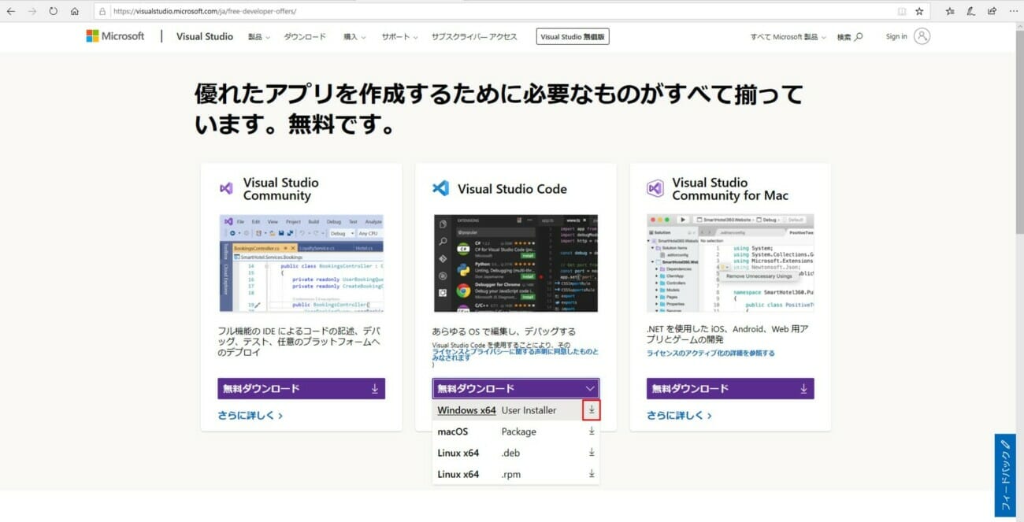Click the Visual Studio Code logo icon
The height and width of the screenshot is (522, 1024).
(441, 189)
